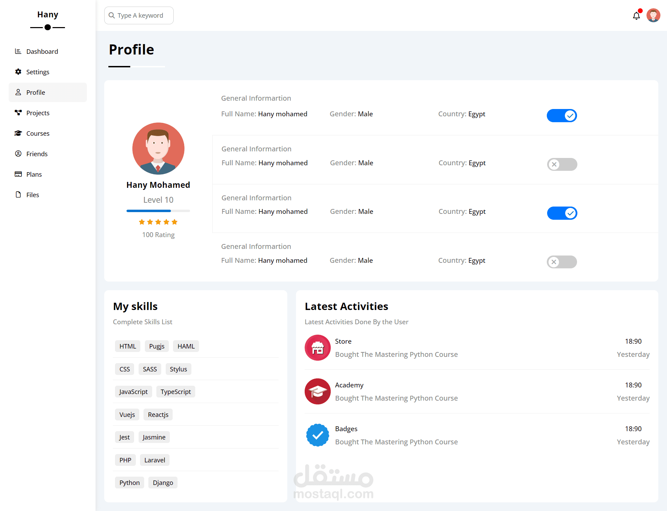The image size is (667, 511).
Task: Click the Settings gear icon in sidebar
Action: point(18,72)
